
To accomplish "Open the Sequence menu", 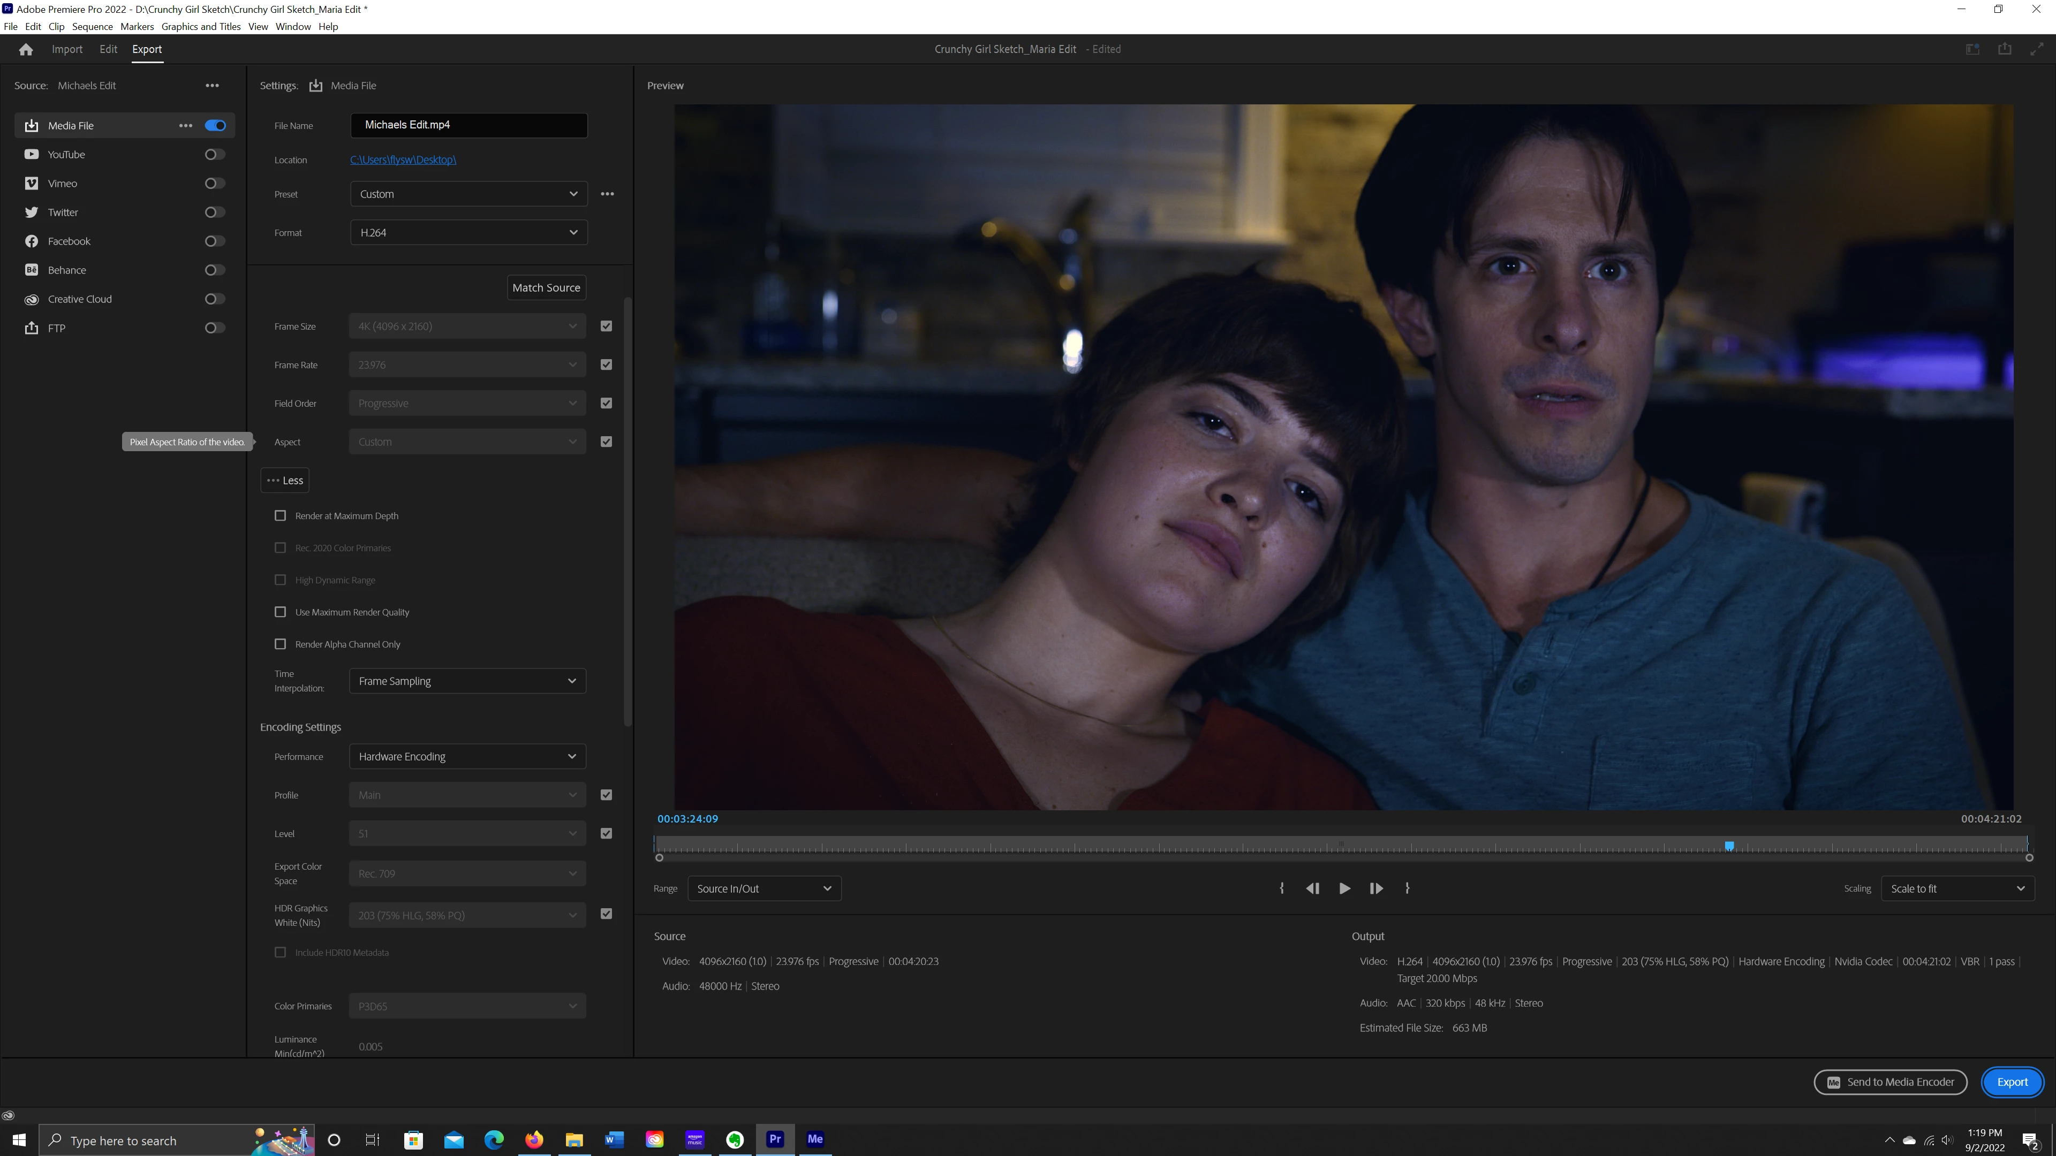I will (x=92, y=26).
